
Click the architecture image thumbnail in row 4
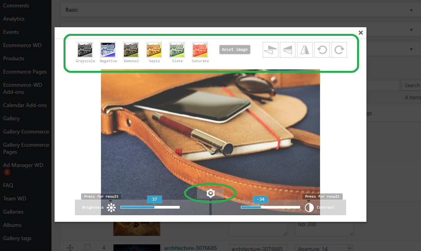tap(137, 248)
